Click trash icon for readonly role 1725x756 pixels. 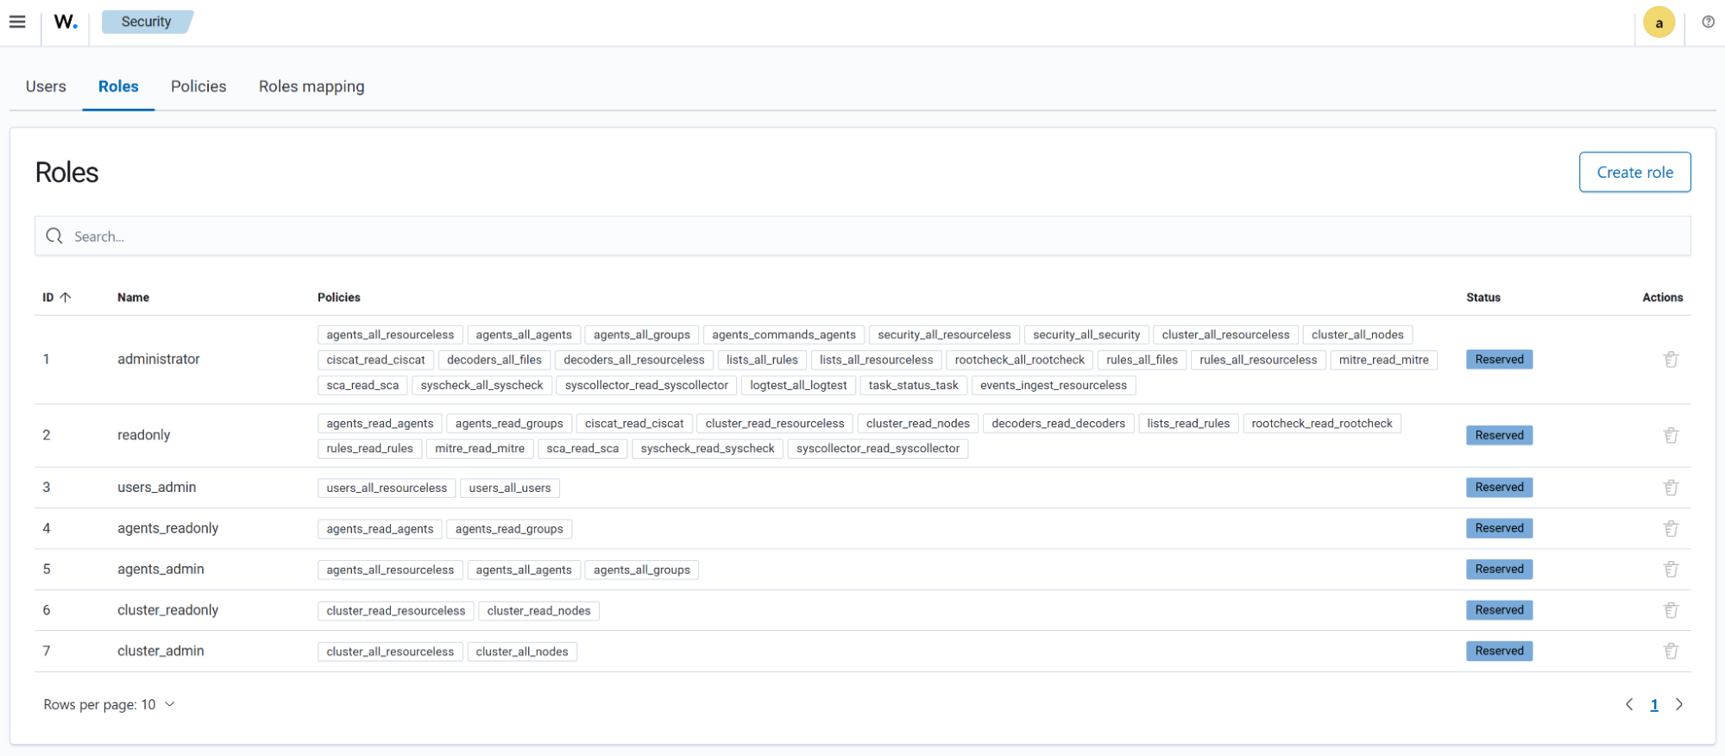point(1671,436)
